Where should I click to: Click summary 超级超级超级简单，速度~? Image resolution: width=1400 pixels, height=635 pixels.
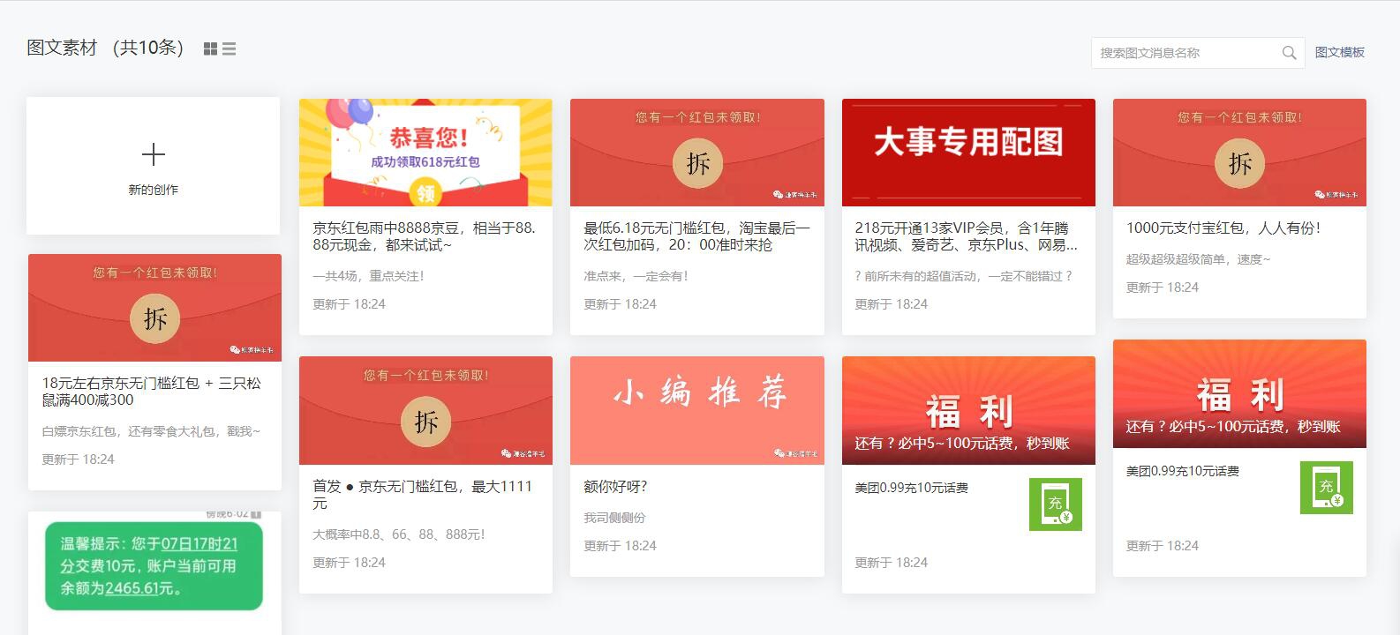point(1198,259)
